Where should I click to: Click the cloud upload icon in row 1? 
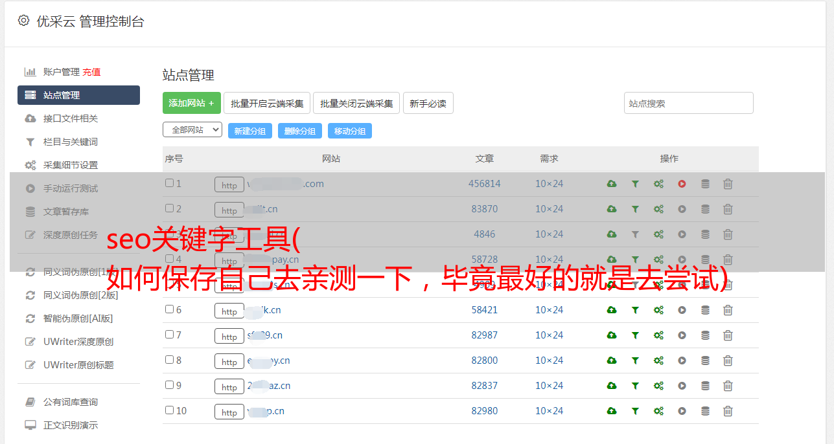(611, 184)
